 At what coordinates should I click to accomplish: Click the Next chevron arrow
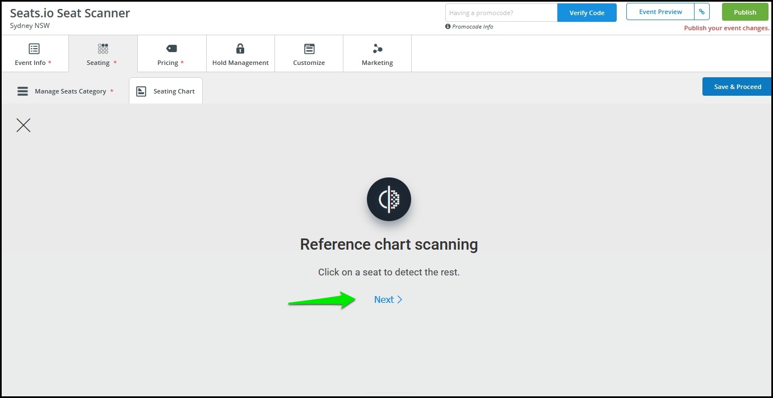pos(400,299)
